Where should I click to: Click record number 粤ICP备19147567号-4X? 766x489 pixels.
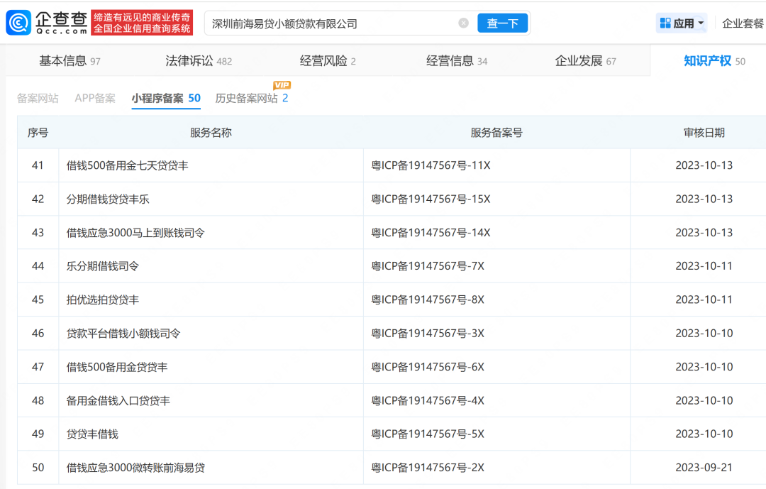(x=428, y=401)
